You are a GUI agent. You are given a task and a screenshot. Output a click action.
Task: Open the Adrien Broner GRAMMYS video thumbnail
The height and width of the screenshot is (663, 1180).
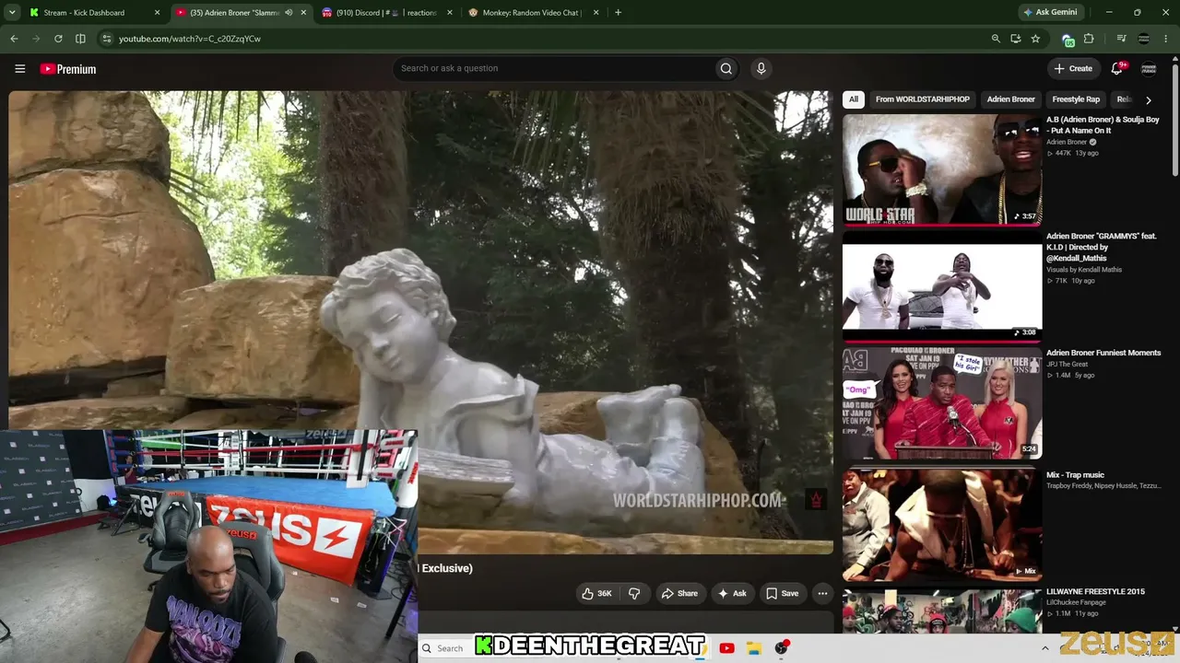point(942,286)
